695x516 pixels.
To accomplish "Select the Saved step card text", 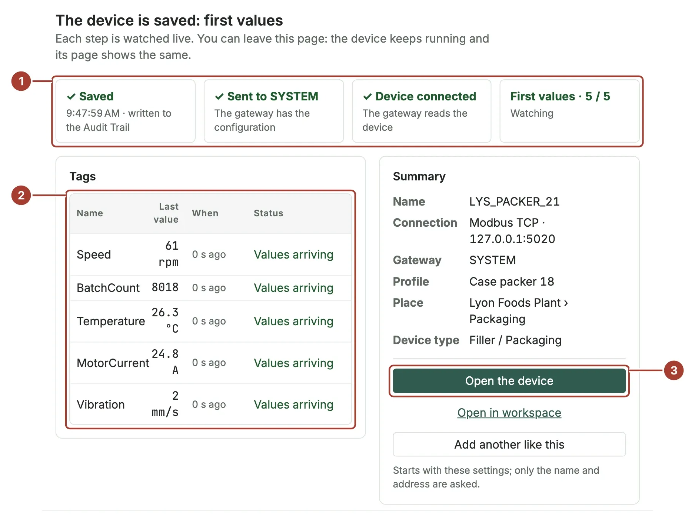I will [119, 120].
